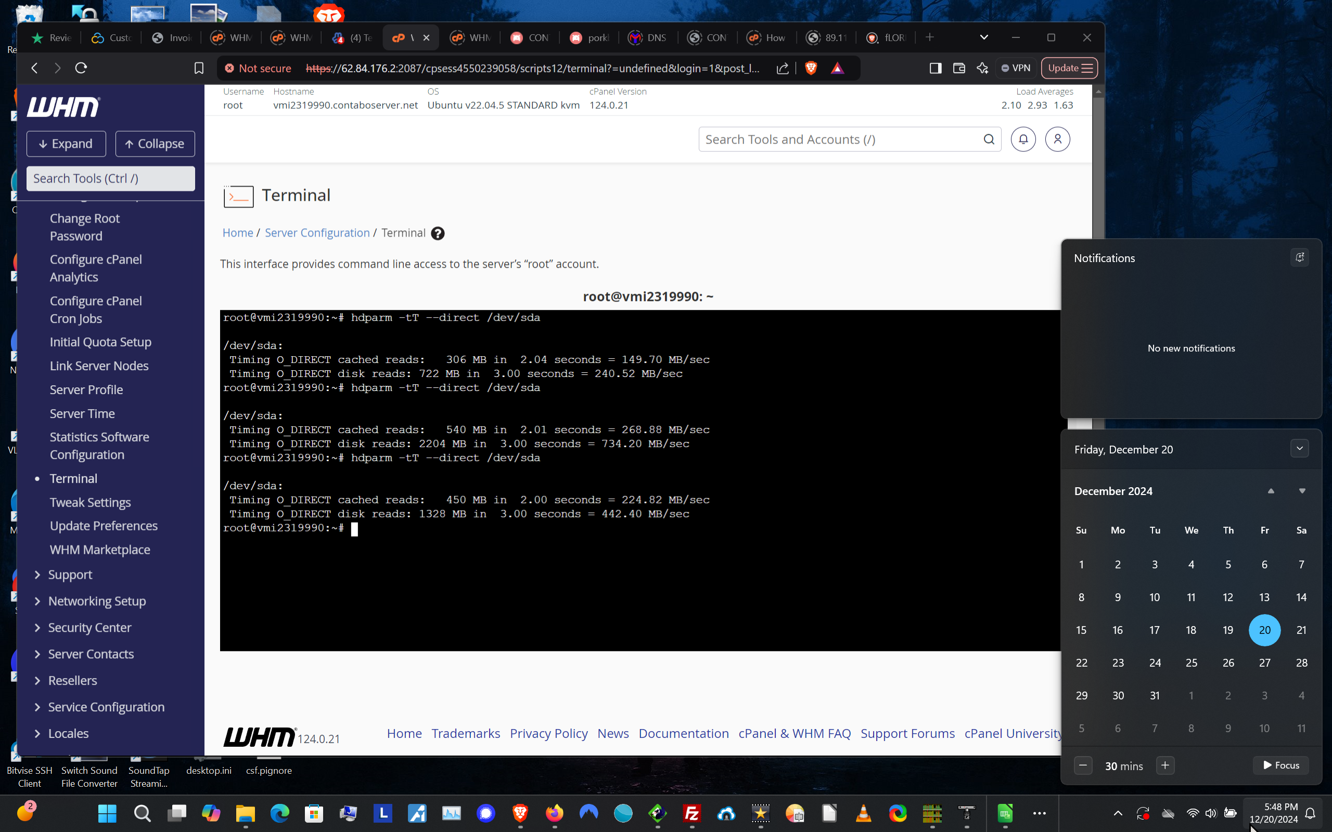Open notification do-not-disturb settings icon
Image resolution: width=1332 pixels, height=832 pixels.
[1300, 257]
